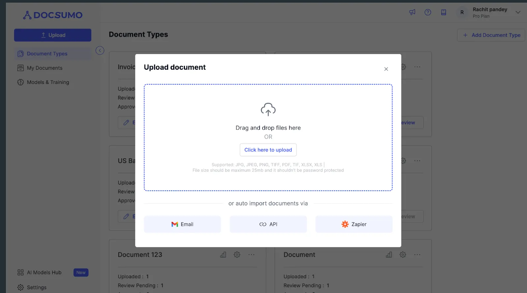
Task: Open the documentation book icon
Action: click(x=444, y=12)
